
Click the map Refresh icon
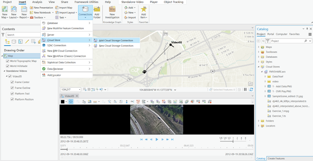click(251, 89)
